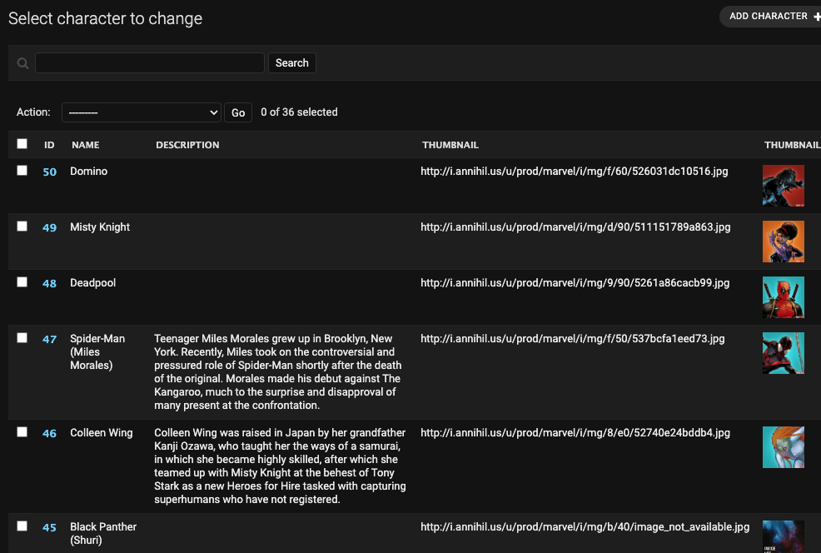Click ID 45 for Black Panther Shuri
Viewport: 821px width, 553px height.
coord(49,526)
